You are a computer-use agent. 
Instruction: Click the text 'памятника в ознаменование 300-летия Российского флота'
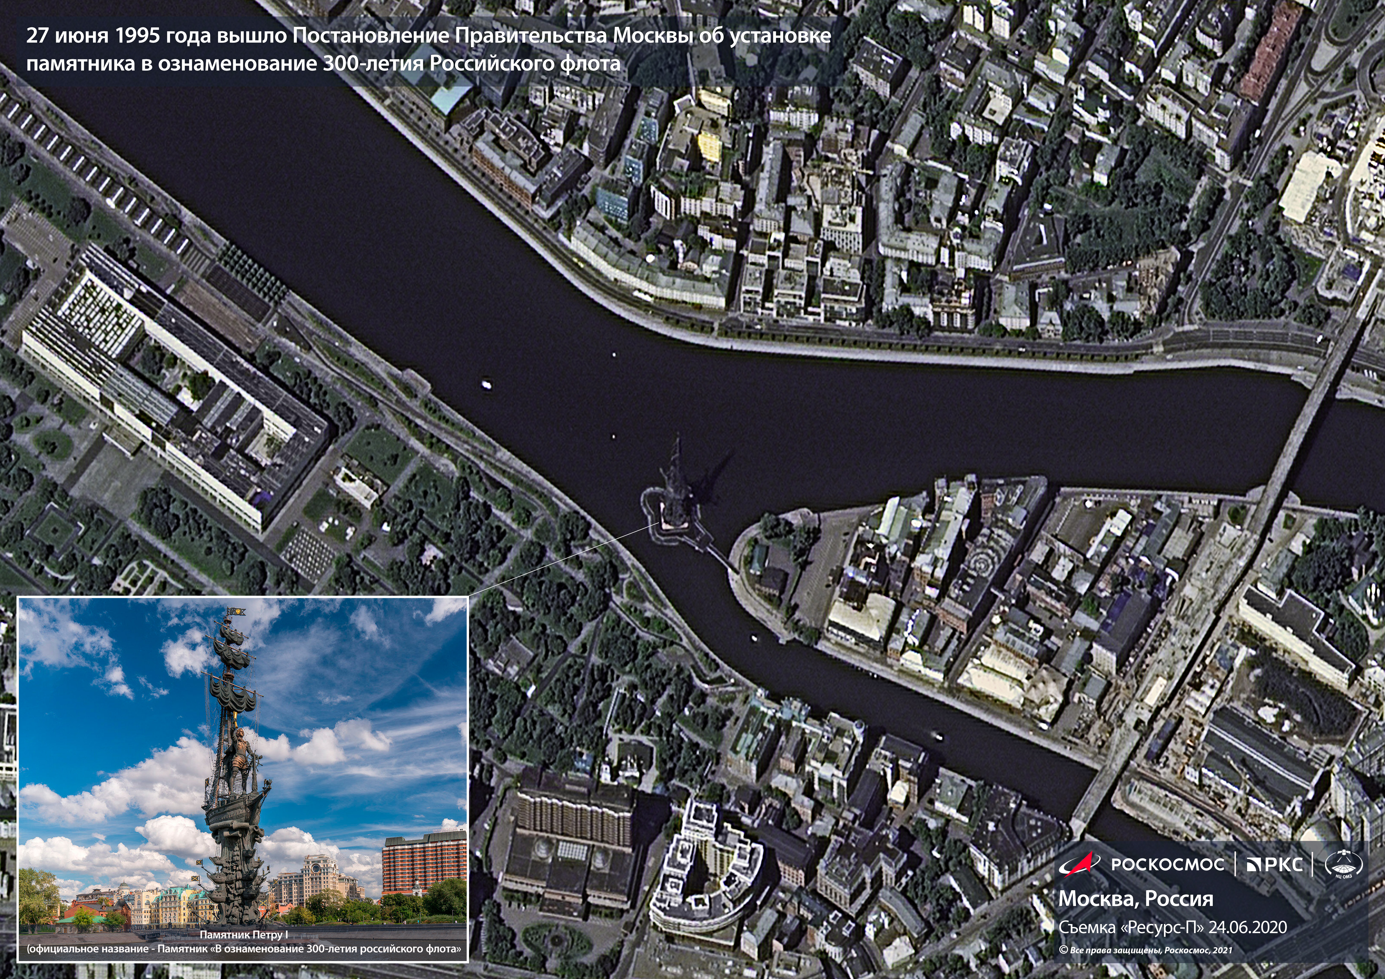(x=323, y=64)
